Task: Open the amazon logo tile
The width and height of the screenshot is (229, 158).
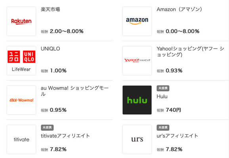Action: [x=137, y=21]
